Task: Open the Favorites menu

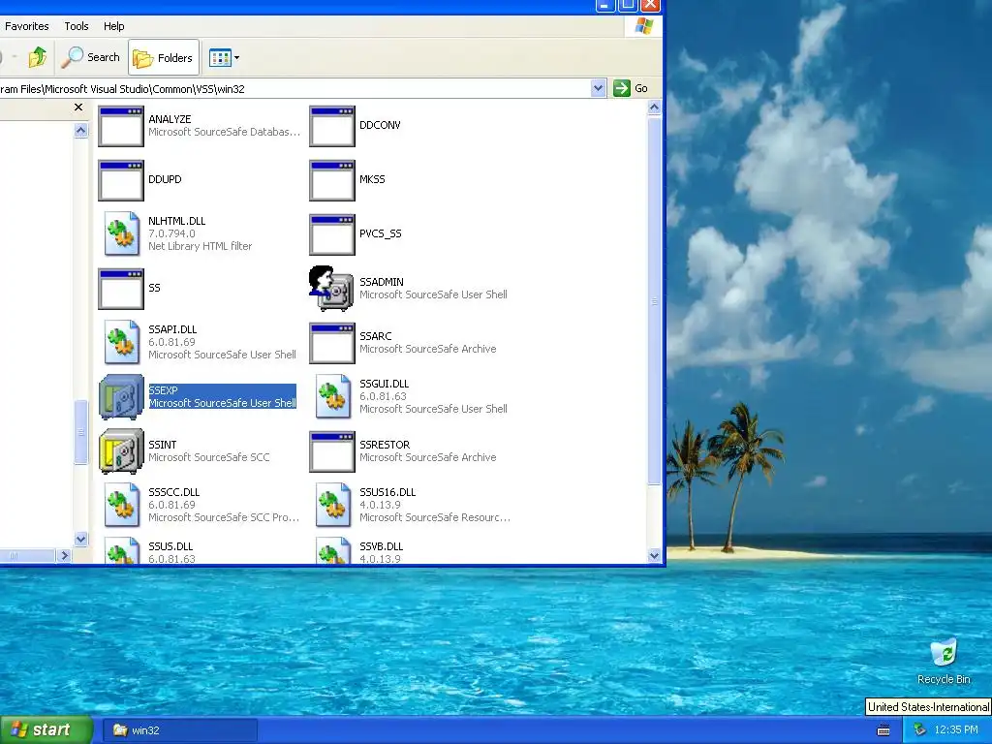Action: pyautogui.click(x=26, y=26)
